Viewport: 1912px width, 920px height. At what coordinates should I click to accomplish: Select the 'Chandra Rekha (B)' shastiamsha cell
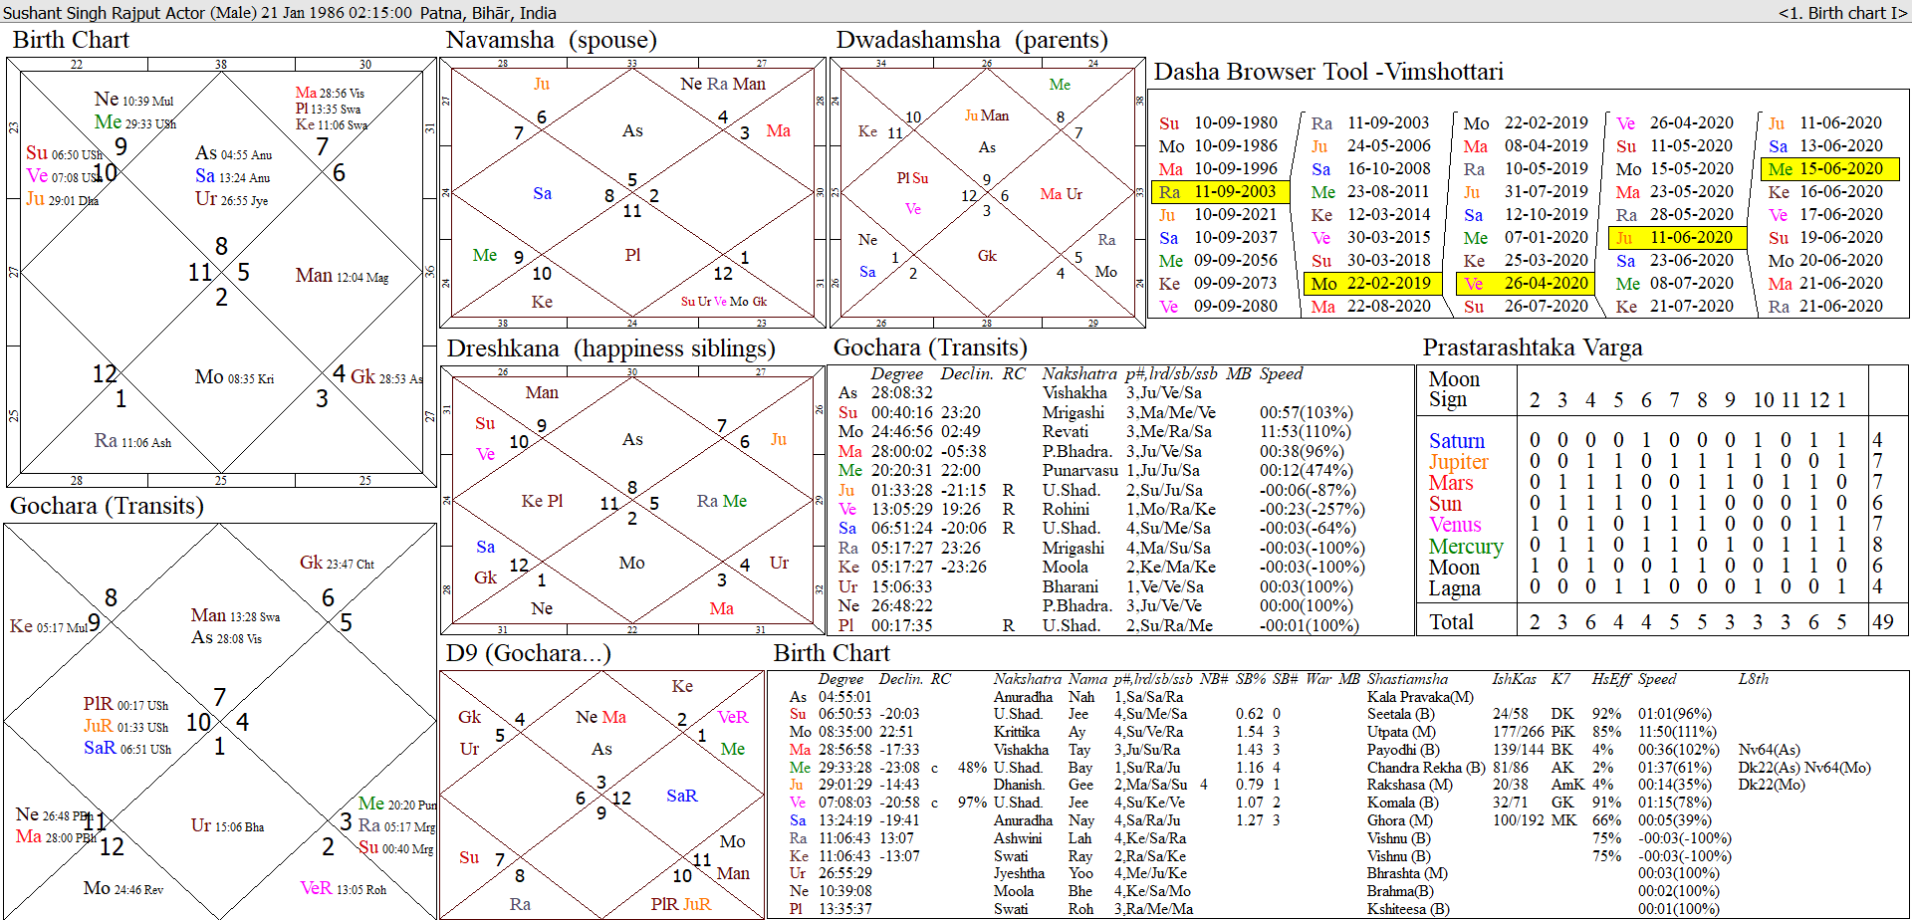click(1426, 768)
